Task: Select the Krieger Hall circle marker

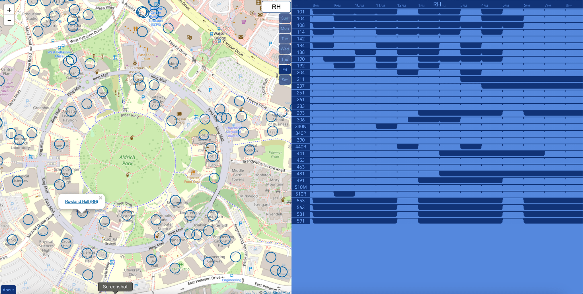Action: click(x=102, y=92)
